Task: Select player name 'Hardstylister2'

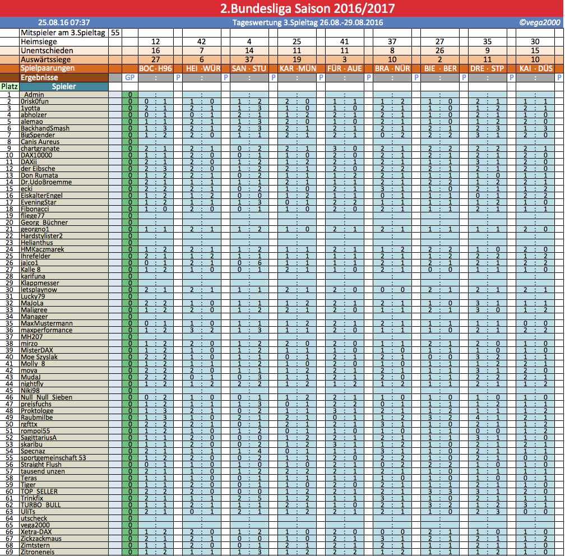Action: 41,236
